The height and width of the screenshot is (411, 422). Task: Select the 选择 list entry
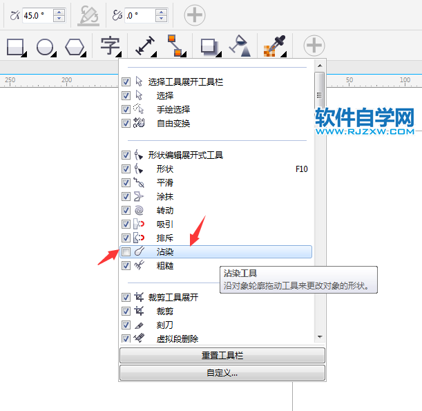(215, 95)
